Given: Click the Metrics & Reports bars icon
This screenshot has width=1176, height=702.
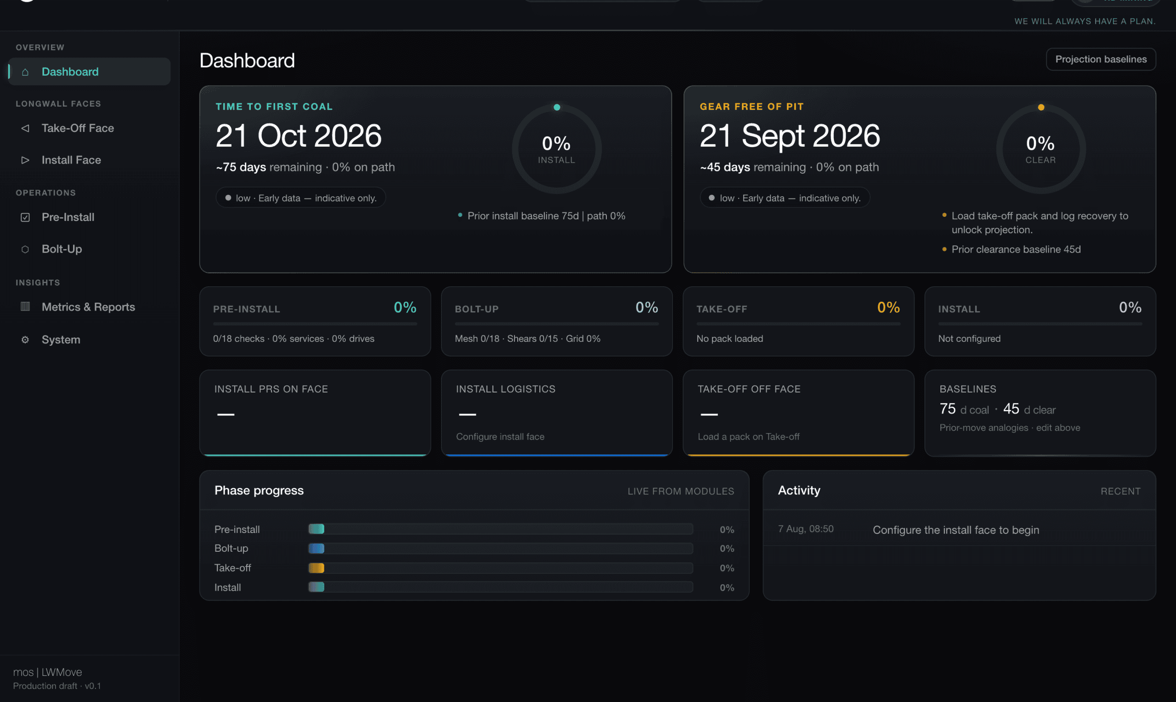Looking at the screenshot, I should pyautogui.click(x=25, y=306).
